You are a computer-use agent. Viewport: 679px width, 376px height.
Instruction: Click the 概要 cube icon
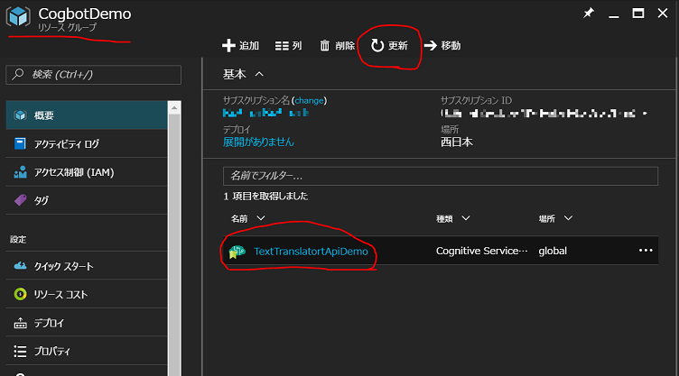point(20,115)
